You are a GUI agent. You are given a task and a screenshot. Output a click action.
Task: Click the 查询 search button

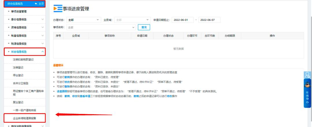click(x=144, y=27)
